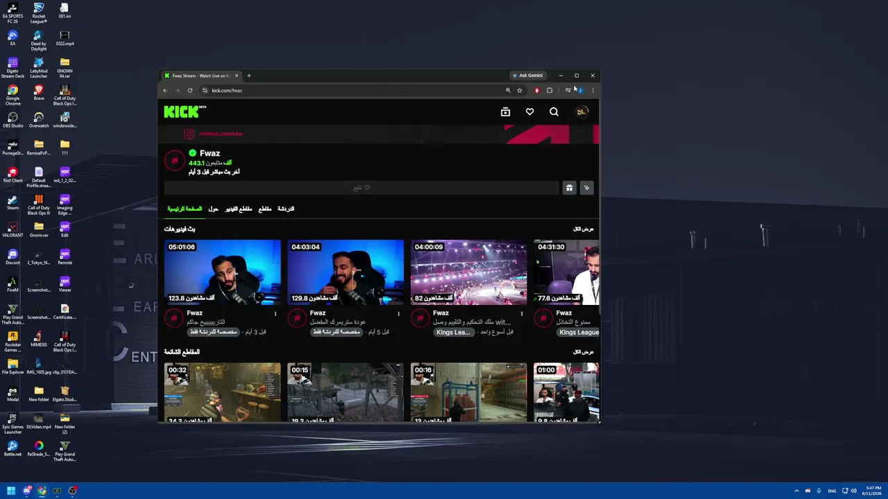
Task: Open Windows Start button
Action: coord(11,491)
